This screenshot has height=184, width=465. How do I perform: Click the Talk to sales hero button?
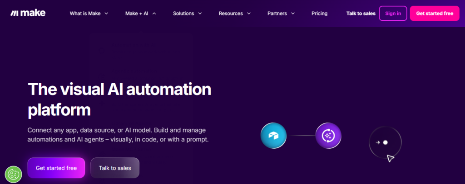click(x=115, y=168)
